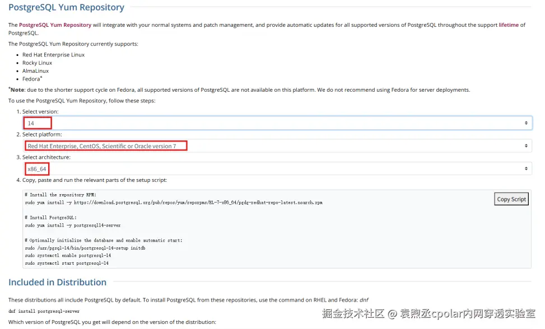Image resolution: width=545 pixels, height=329 pixels.
Task: Open the lifetime link
Action: click(x=509, y=25)
